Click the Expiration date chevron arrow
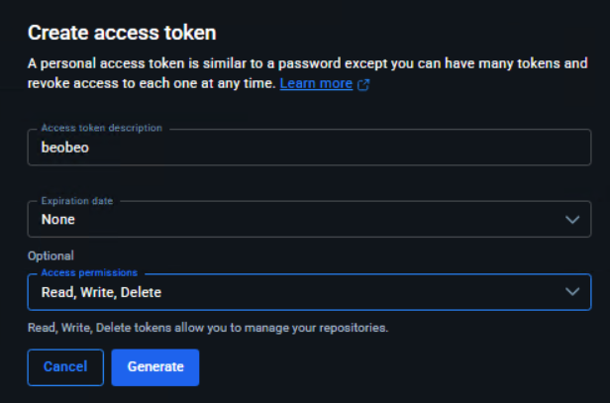Viewport: 610px width, 403px height. [571, 219]
